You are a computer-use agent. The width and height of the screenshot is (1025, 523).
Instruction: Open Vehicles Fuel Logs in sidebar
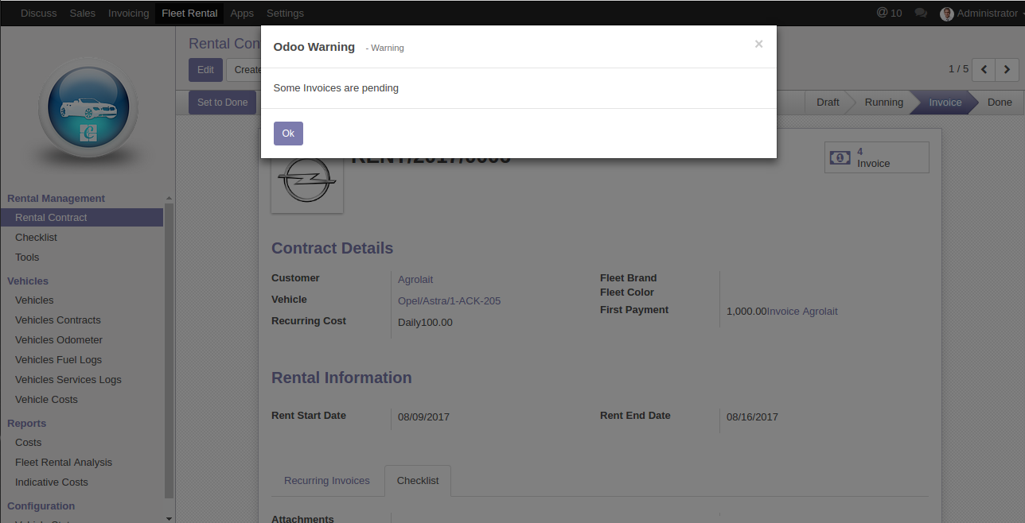pyautogui.click(x=58, y=360)
